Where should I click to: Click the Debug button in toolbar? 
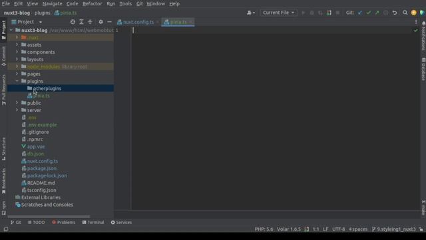312,13
